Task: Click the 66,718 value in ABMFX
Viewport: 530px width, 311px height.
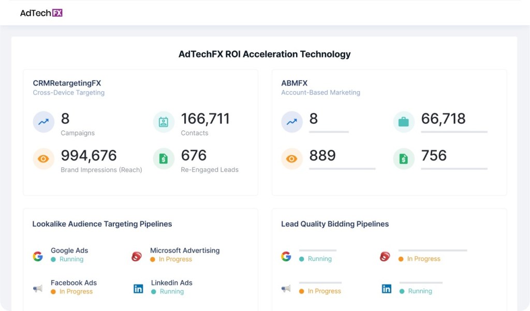Action: pyautogui.click(x=443, y=119)
